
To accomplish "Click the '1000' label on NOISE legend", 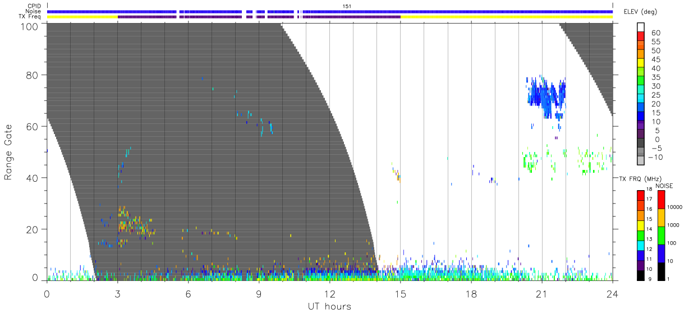I will tap(673, 224).
